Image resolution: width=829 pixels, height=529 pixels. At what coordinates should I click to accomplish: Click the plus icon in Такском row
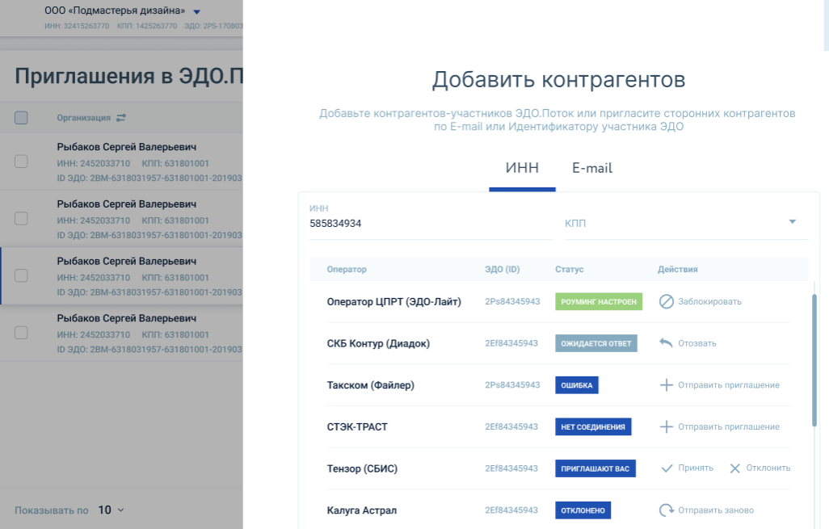pyautogui.click(x=667, y=385)
